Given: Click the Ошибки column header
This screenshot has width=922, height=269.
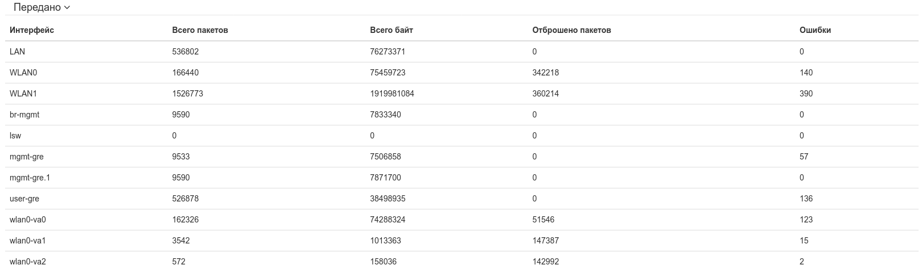Looking at the screenshot, I should [x=815, y=30].
